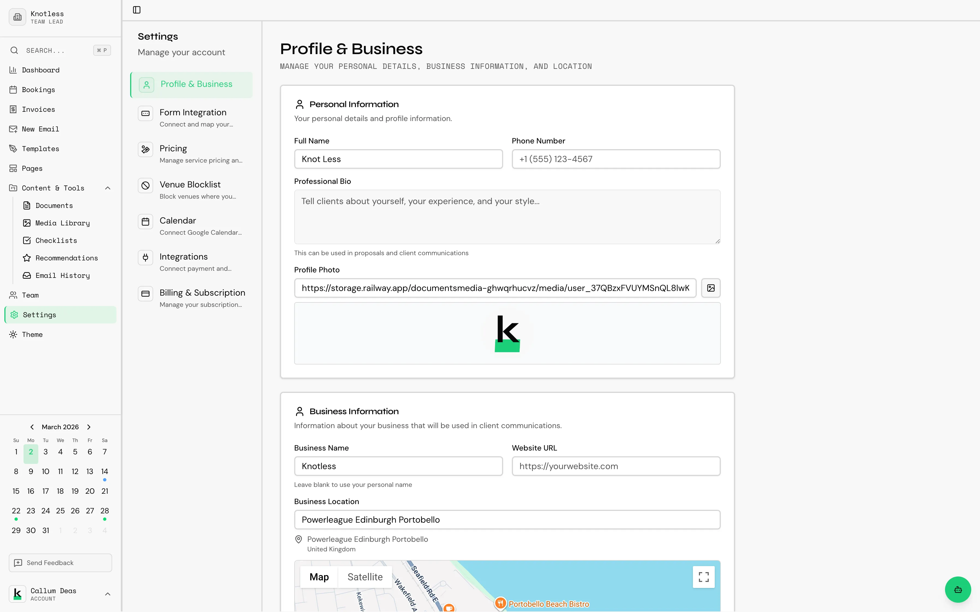Open the Invoices page
Screen dimensions: 980x612
(x=38, y=109)
